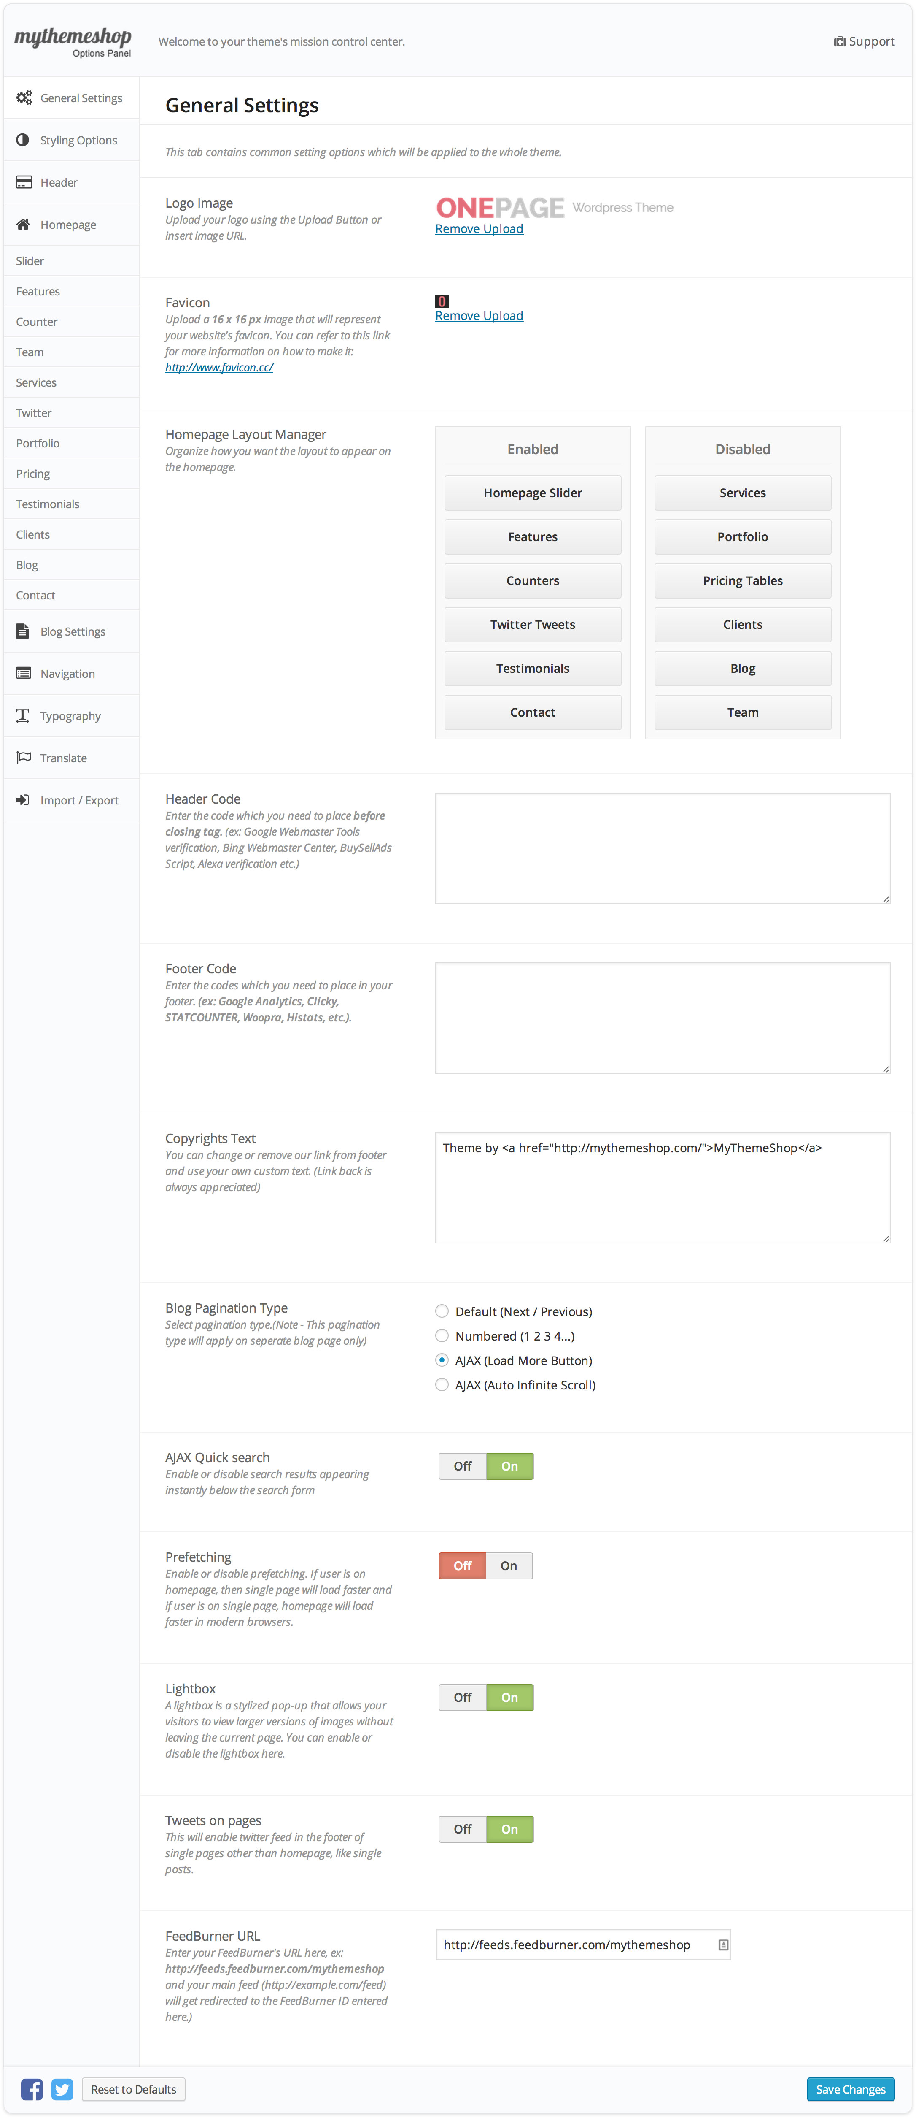Screen dimensions: 916x2118
Task: Click the Import / Export arrow icon
Action: coord(23,800)
